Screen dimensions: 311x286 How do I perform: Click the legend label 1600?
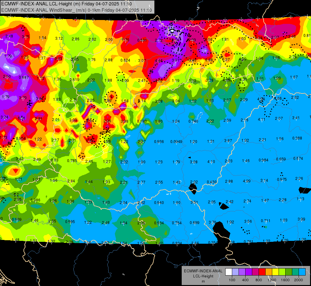coord(285,280)
